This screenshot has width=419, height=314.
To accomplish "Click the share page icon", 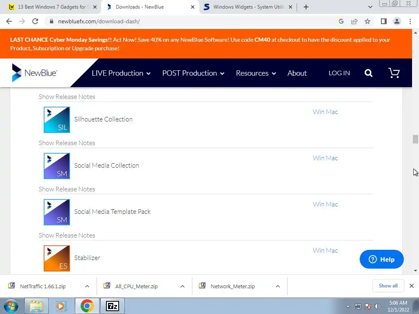I will coord(354,21).
